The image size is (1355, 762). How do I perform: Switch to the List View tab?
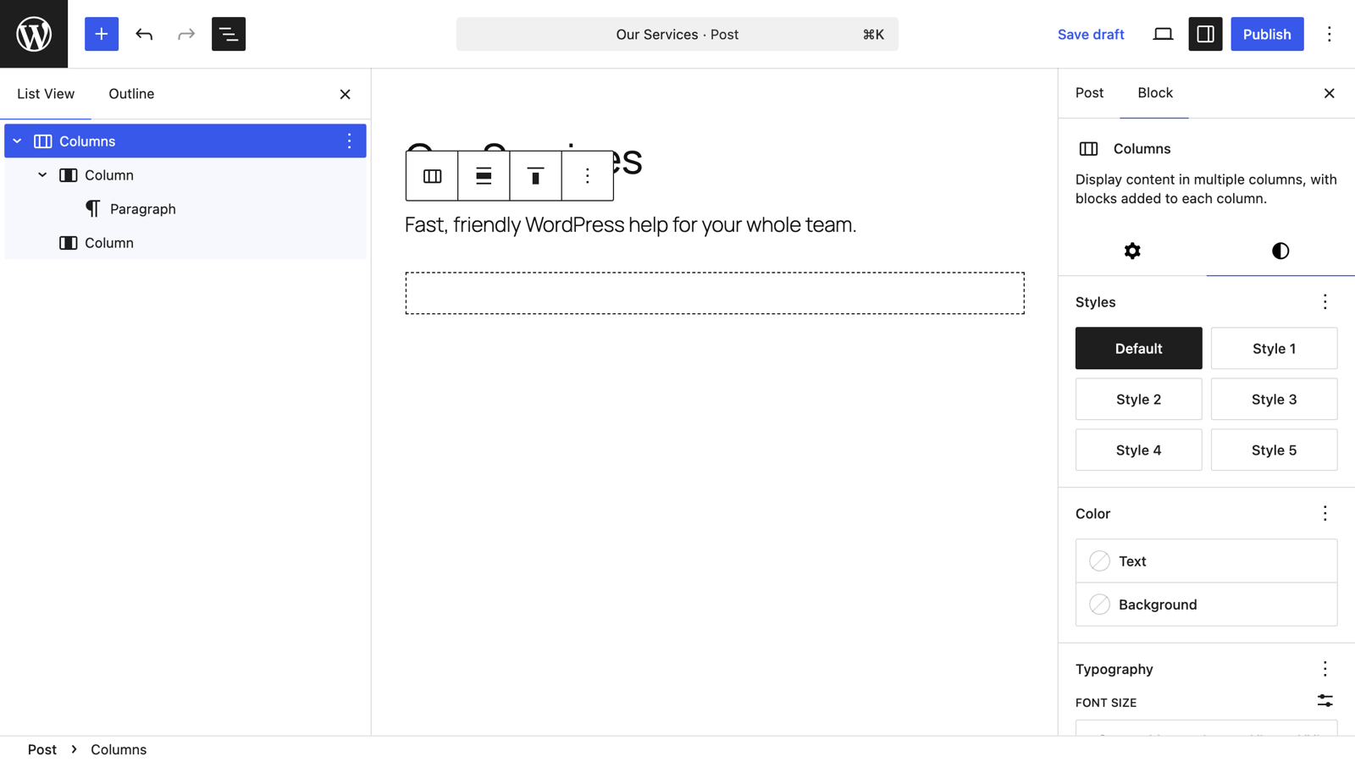(46, 94)
